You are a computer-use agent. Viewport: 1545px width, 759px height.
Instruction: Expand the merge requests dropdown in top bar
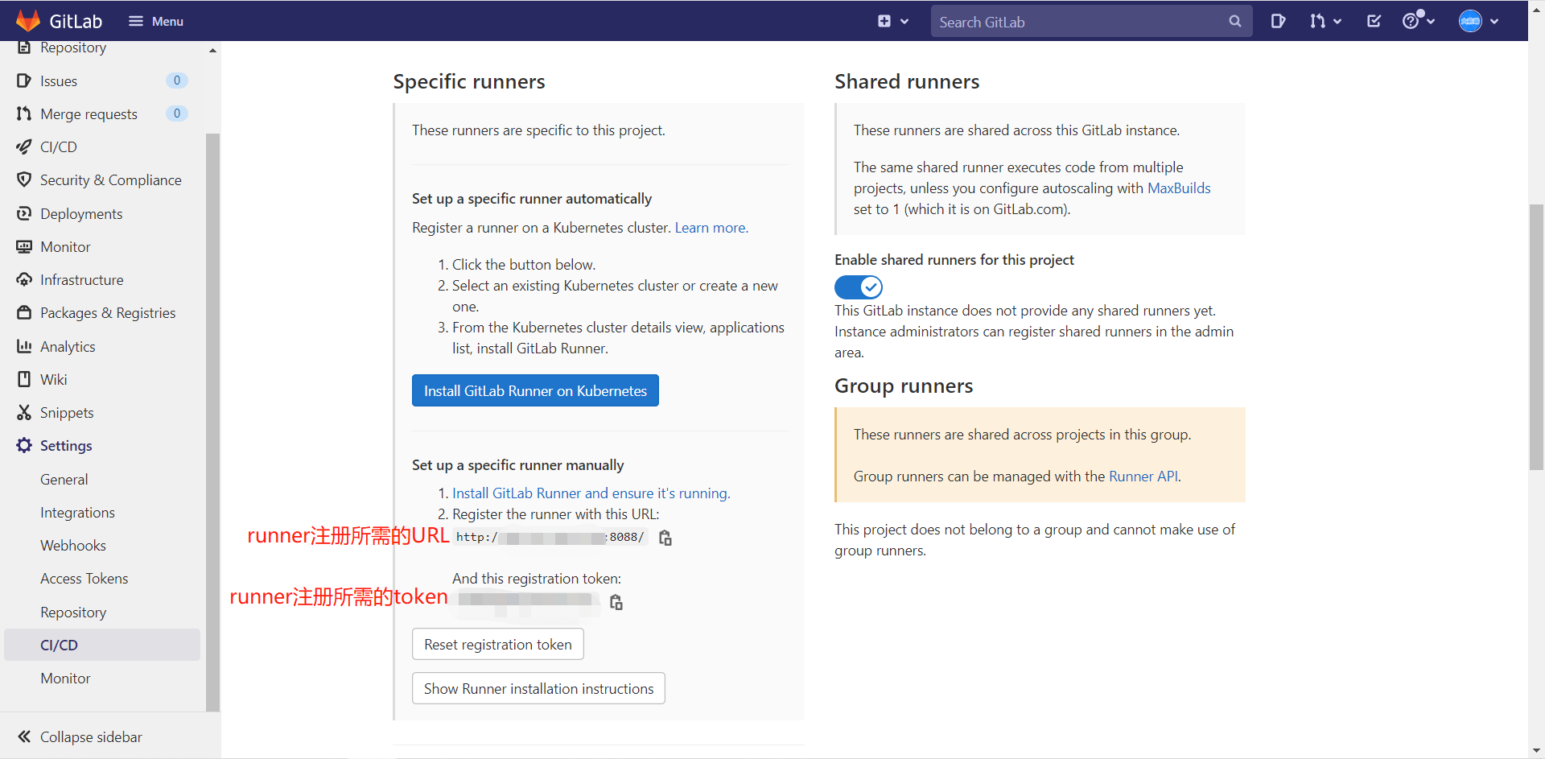coord(1325,21)
